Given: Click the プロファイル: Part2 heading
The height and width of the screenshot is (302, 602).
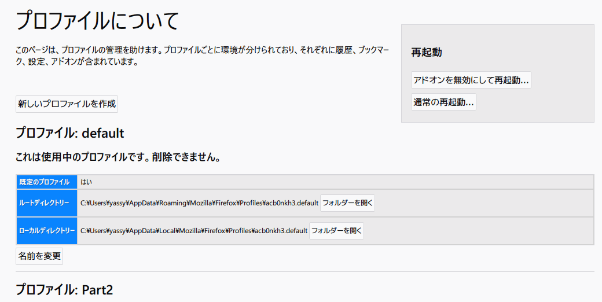Looking at the screenshot, I should tap(64, 290).
